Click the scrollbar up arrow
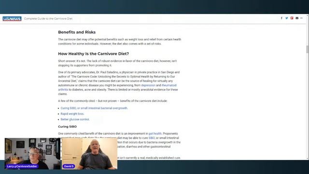The width and height of the screenshot is (309, 174). (307, 15)
